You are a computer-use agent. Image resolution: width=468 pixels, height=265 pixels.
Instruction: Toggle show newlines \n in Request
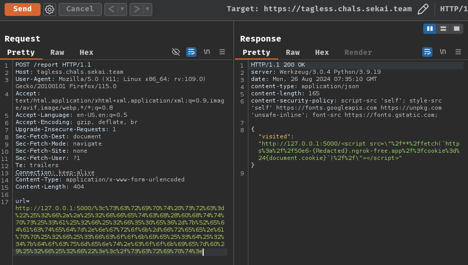pyautogui.click(x=207, y=52)
